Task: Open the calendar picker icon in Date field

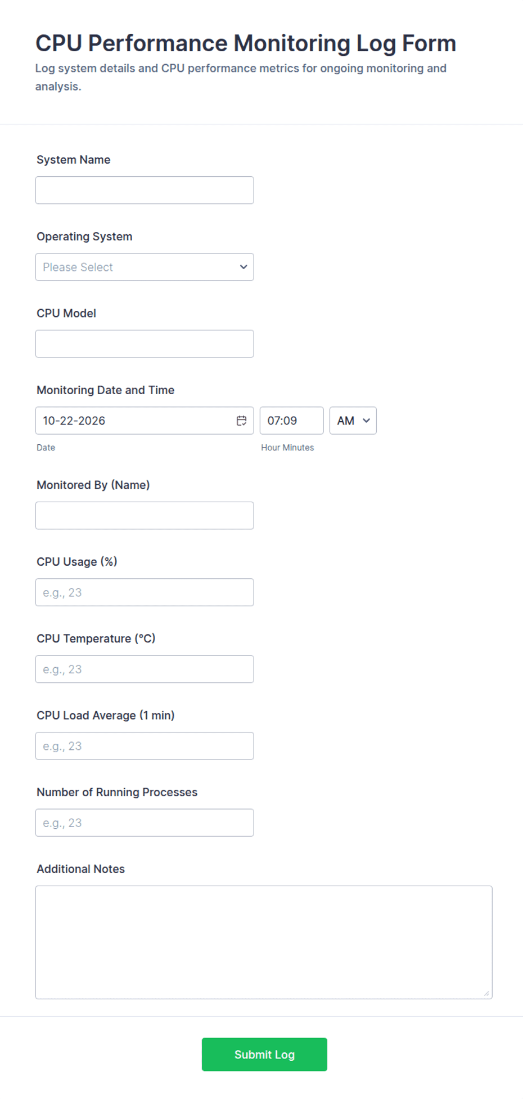Action: coord(241,421)
